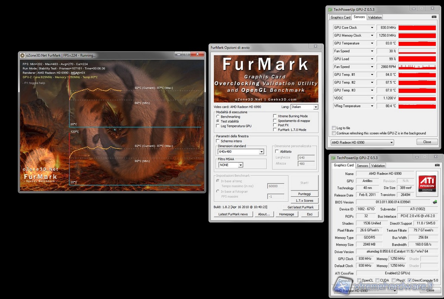Open the Sensors tab in the lower GPU-Z window
Viewport: 444px width, 299px height.
tap(362, 166)
